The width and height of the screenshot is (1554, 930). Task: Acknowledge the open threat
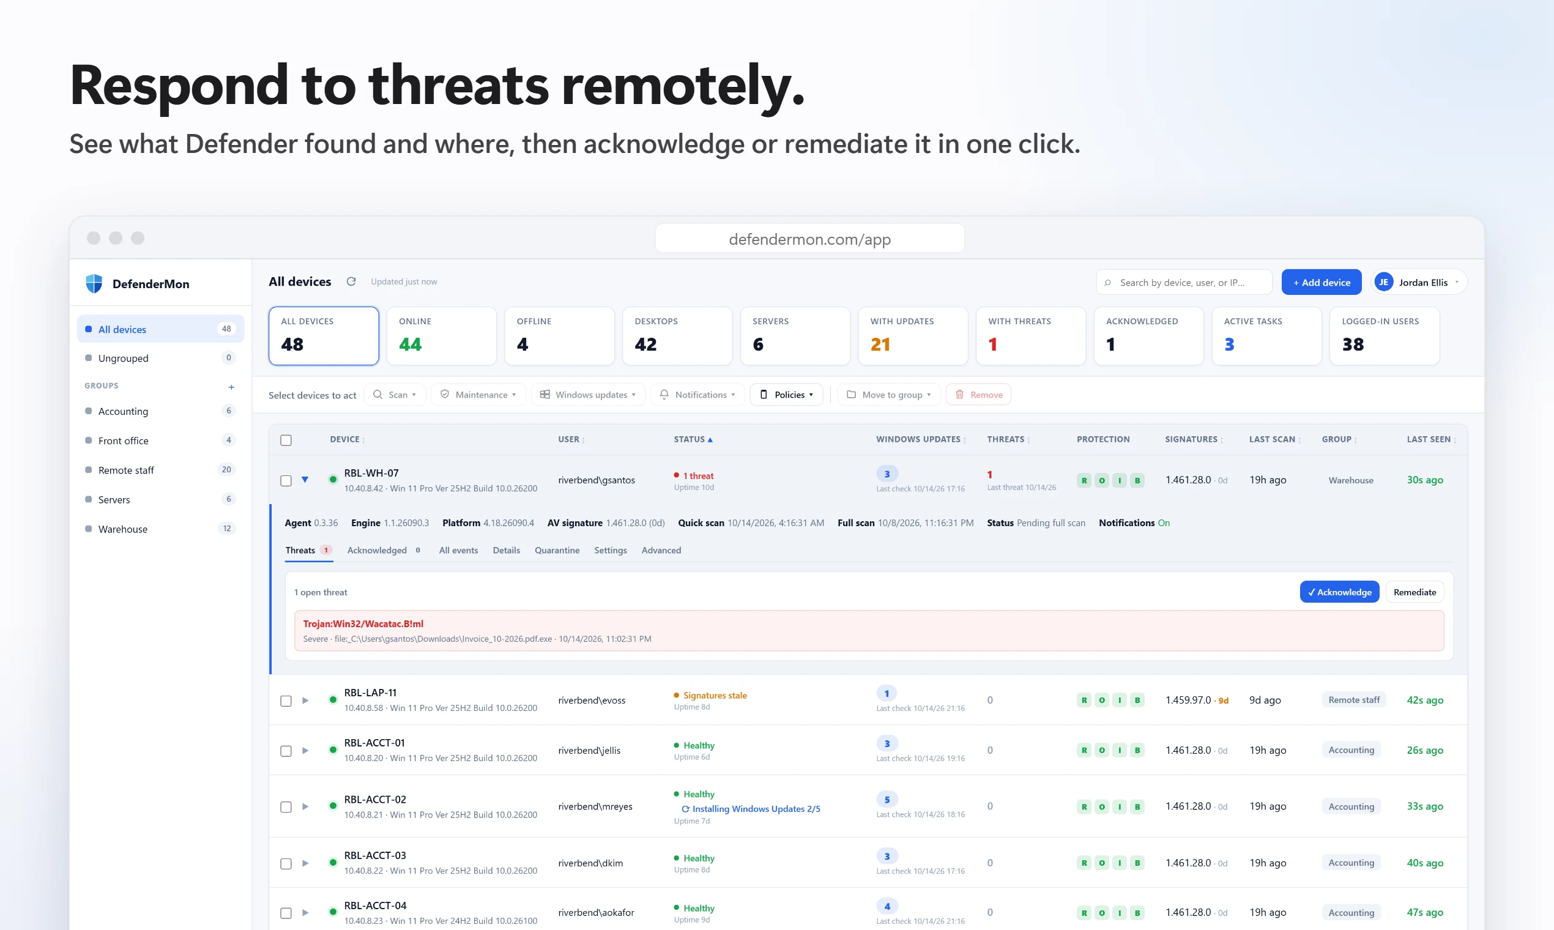click(x=1339, y=592)
